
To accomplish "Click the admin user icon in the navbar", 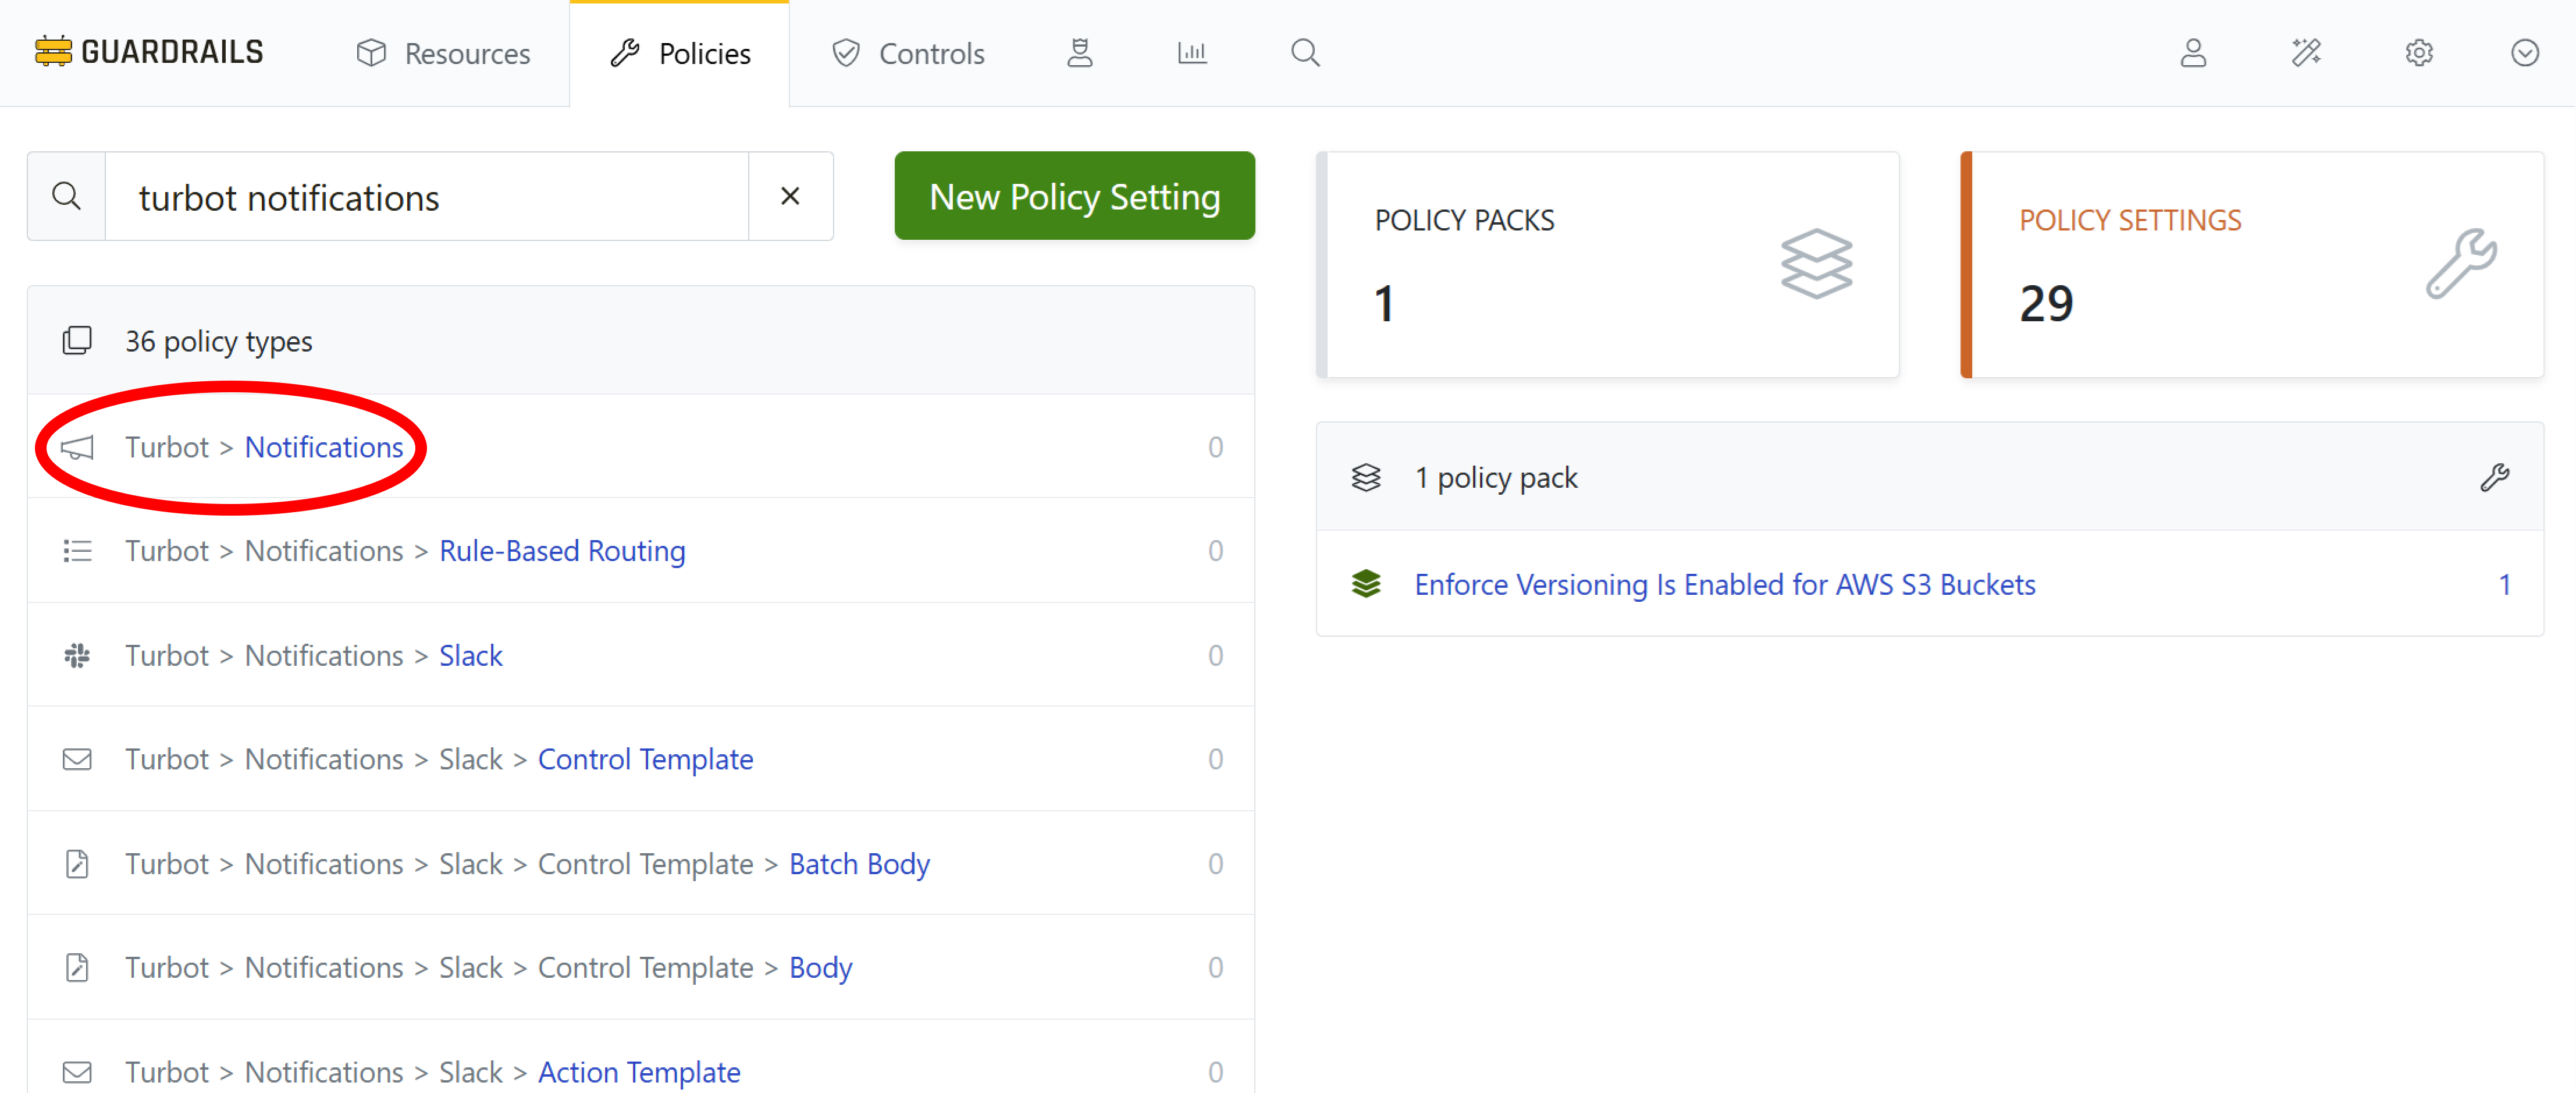I will click(x=1080, y=52).
